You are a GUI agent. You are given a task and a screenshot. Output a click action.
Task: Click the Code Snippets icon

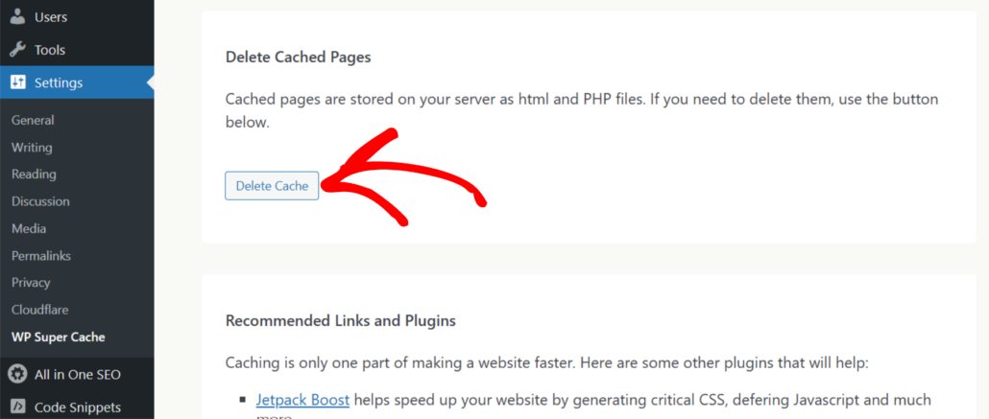coord(18,407)
